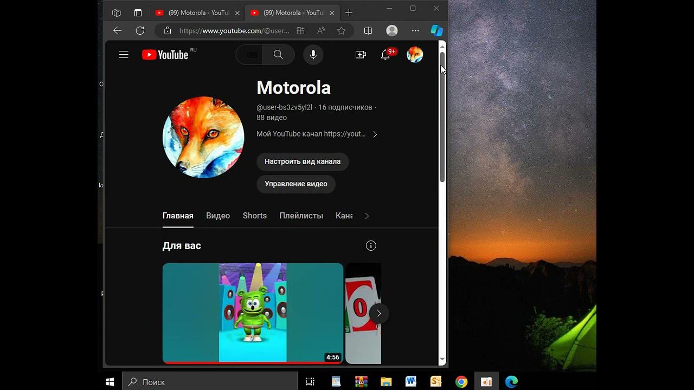Open WinRAR from the taskbar

coord(361,382)
